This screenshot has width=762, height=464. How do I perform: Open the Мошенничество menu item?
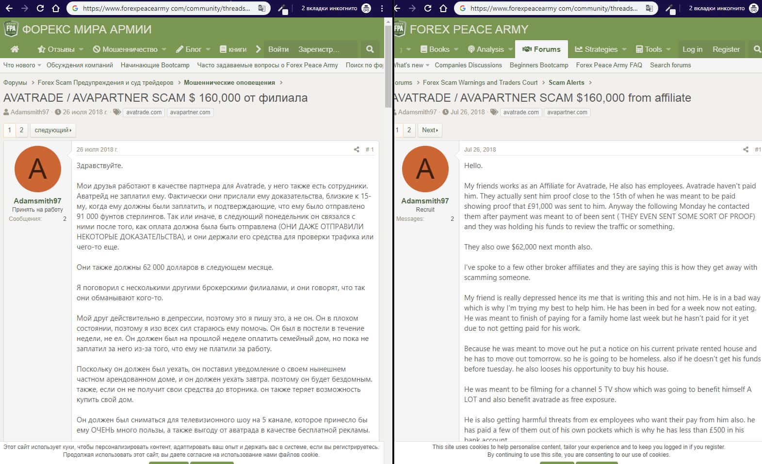tap(125, 49)
